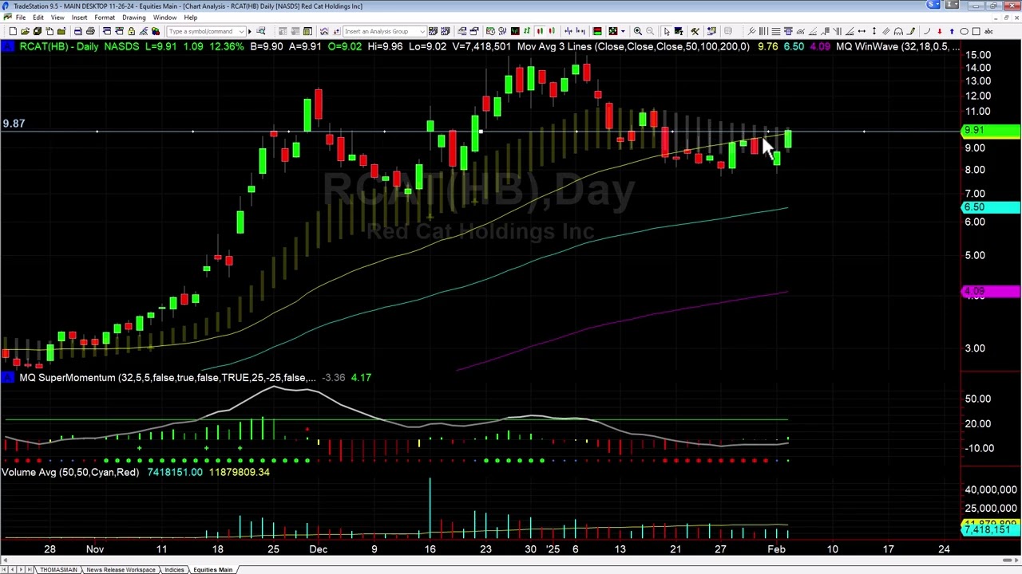Toggle the Zoom Out tool off
Screen dimensions: 1022x574
[649, 31]
